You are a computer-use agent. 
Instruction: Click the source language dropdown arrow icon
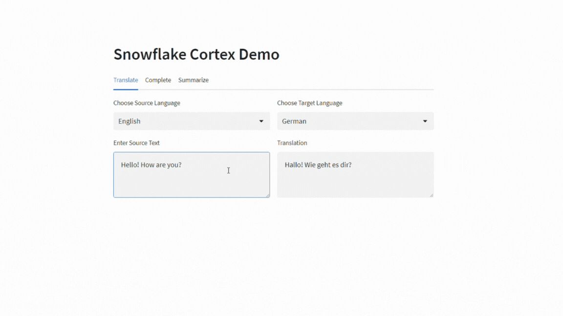[261, 121]
